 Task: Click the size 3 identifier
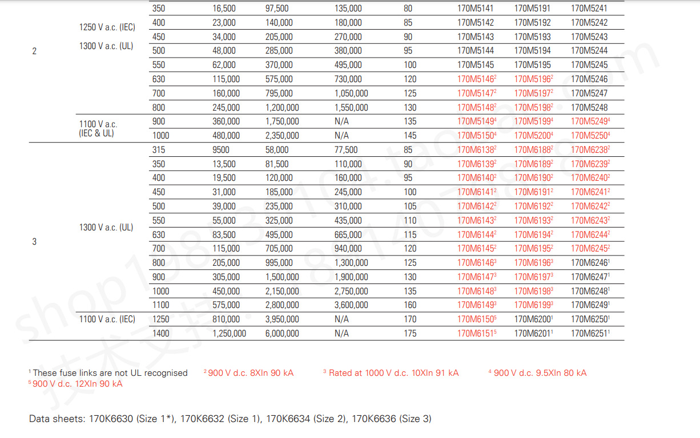click(34, 241)
